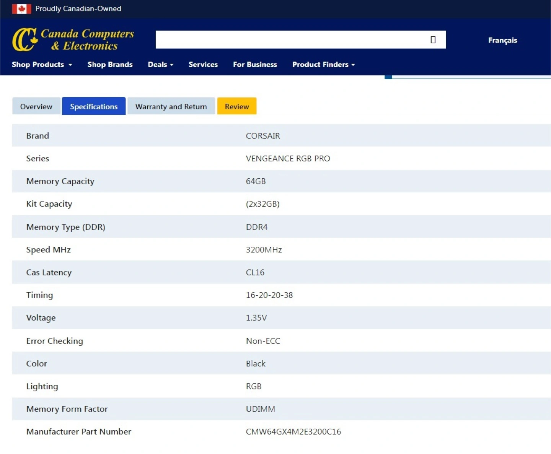Go to the Services page
Viewport: 551px width, 454px height.
[x=203, y=65]
